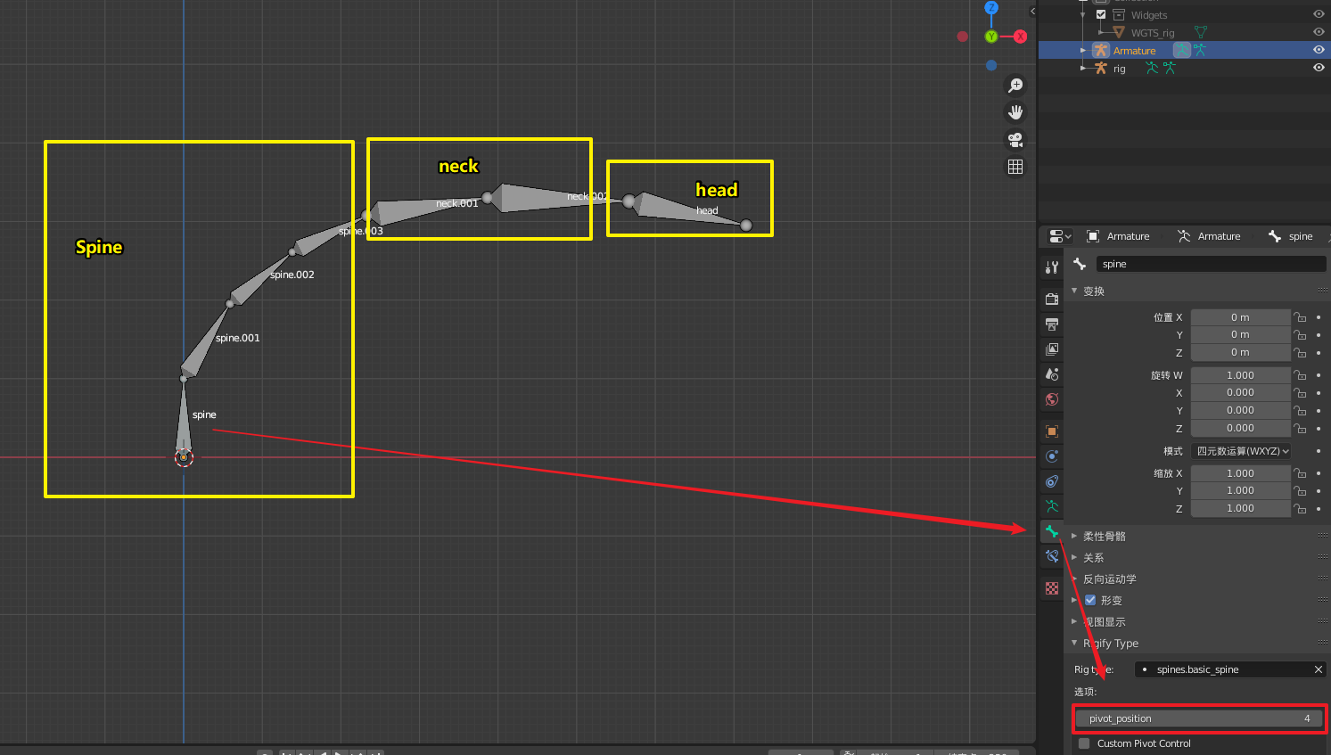Click the armature data icon in rig row
This screenshot has width=1331, height=755.
[1152, 68]
